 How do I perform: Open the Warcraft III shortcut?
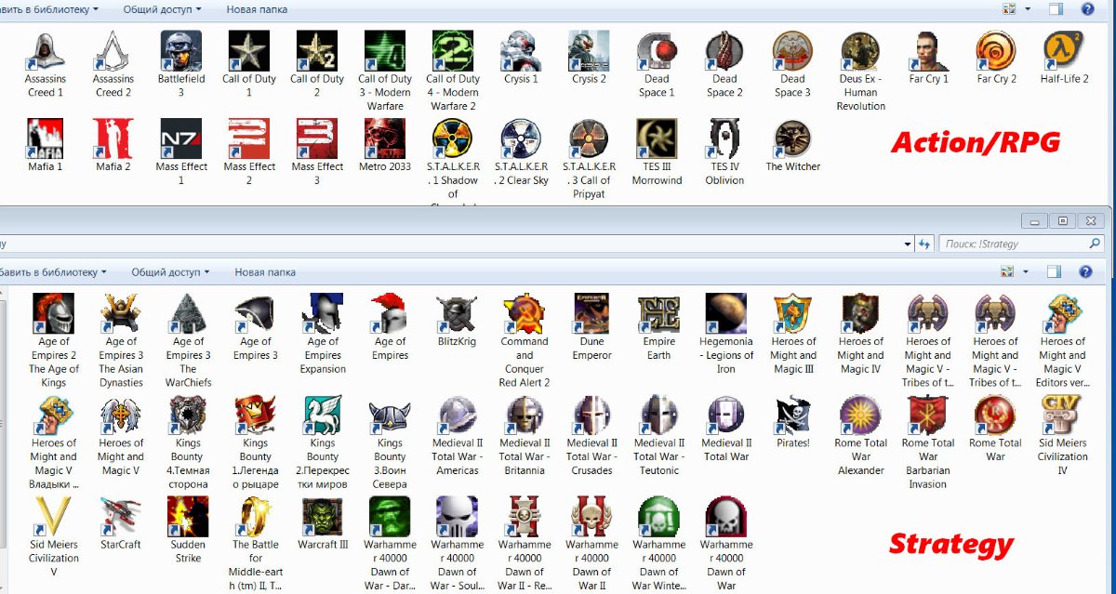click(x=323, y=517)
